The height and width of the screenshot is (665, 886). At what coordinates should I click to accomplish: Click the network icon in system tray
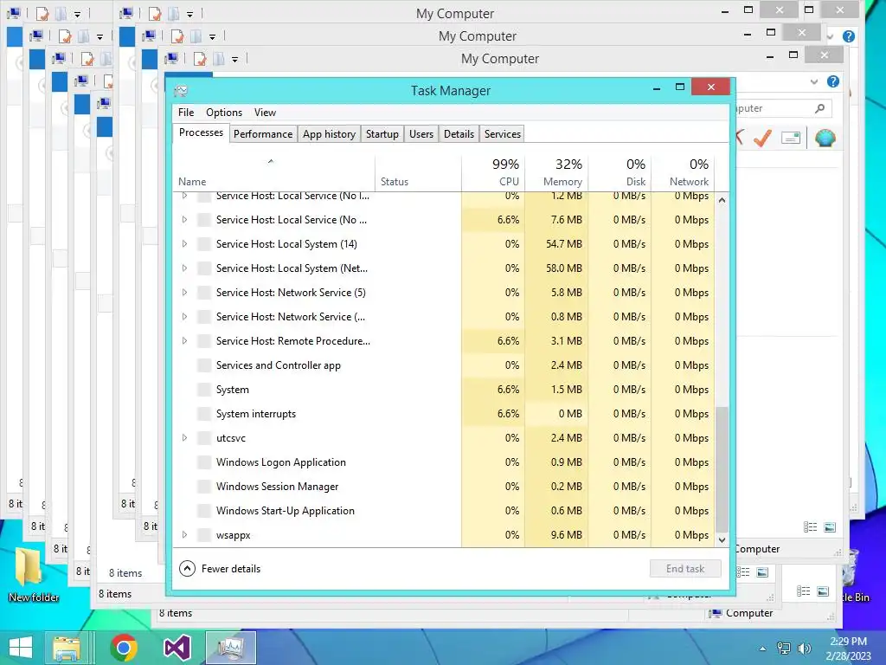tap(784, 648)
